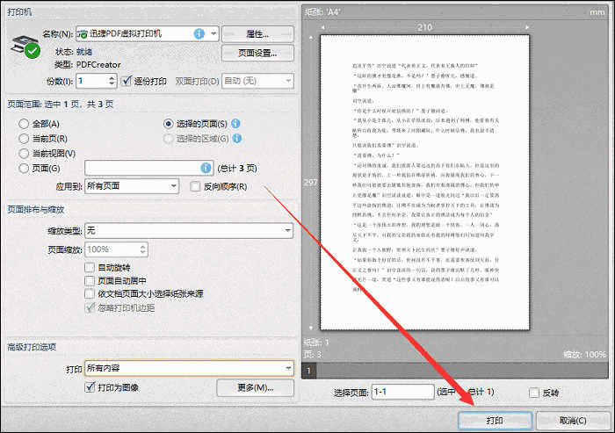This screenshot has height=433, width=615.
Task: Click the 选择页面 input field
Action: coord(402,392)
